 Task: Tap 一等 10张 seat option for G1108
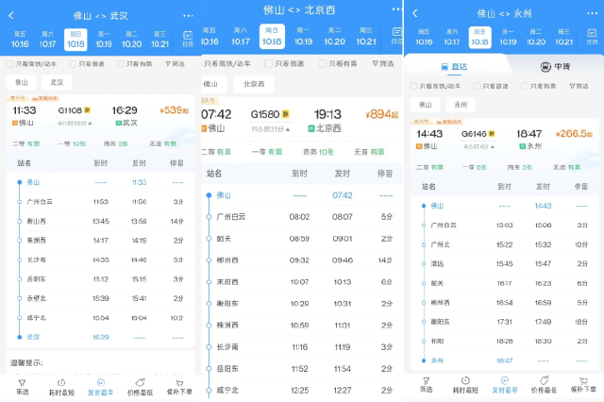(72, 144)
